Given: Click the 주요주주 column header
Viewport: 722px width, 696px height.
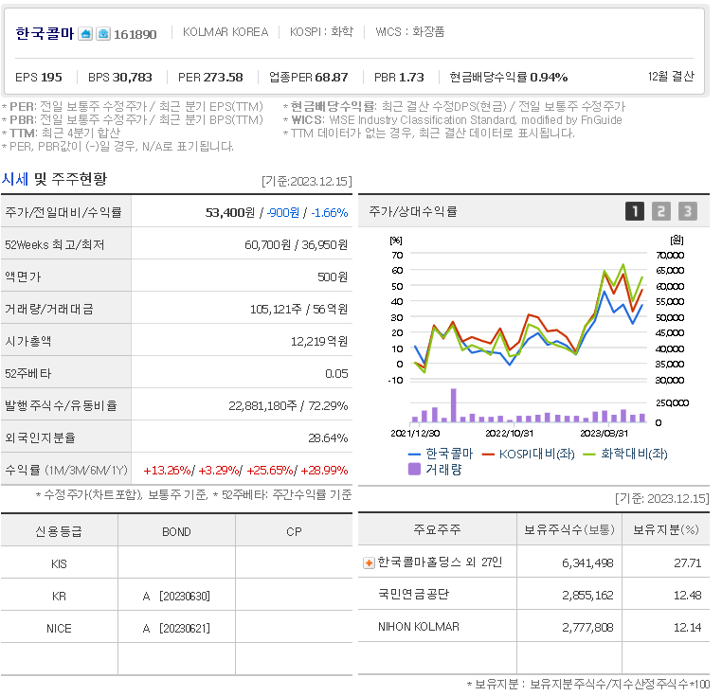Looking at the screenshot, I should click(437, 529).
